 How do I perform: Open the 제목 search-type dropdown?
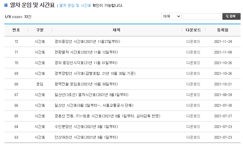click(171, 16)
